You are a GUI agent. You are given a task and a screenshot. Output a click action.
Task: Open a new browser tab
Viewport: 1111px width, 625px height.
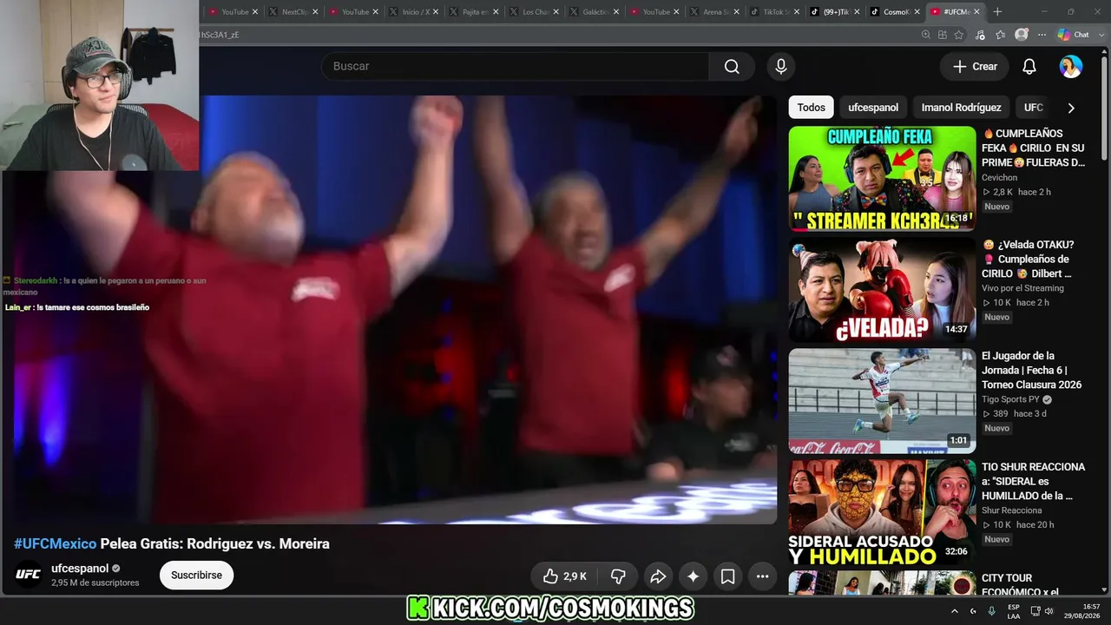click(x=997, y=12)
